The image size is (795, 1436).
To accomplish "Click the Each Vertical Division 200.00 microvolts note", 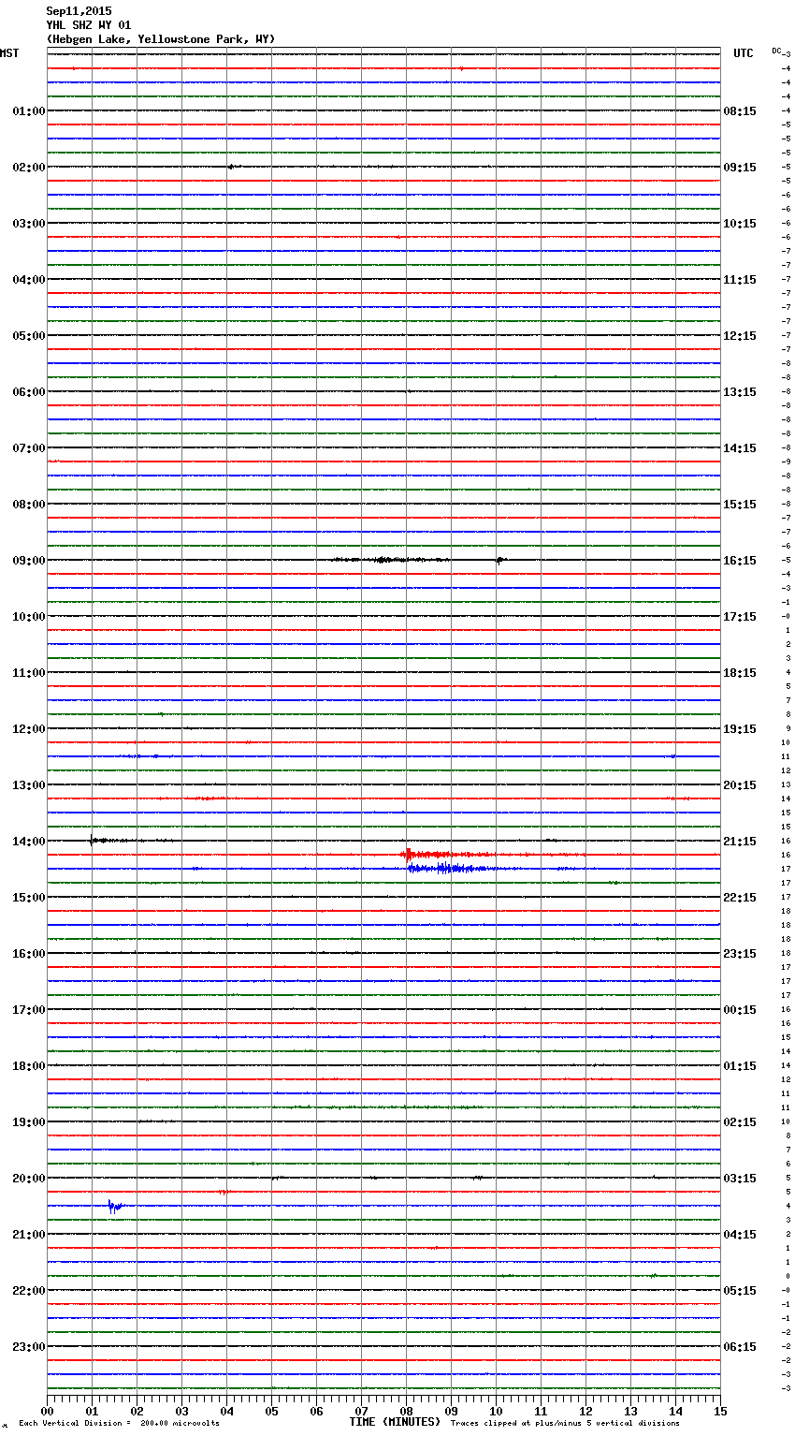I will 120,1424.
